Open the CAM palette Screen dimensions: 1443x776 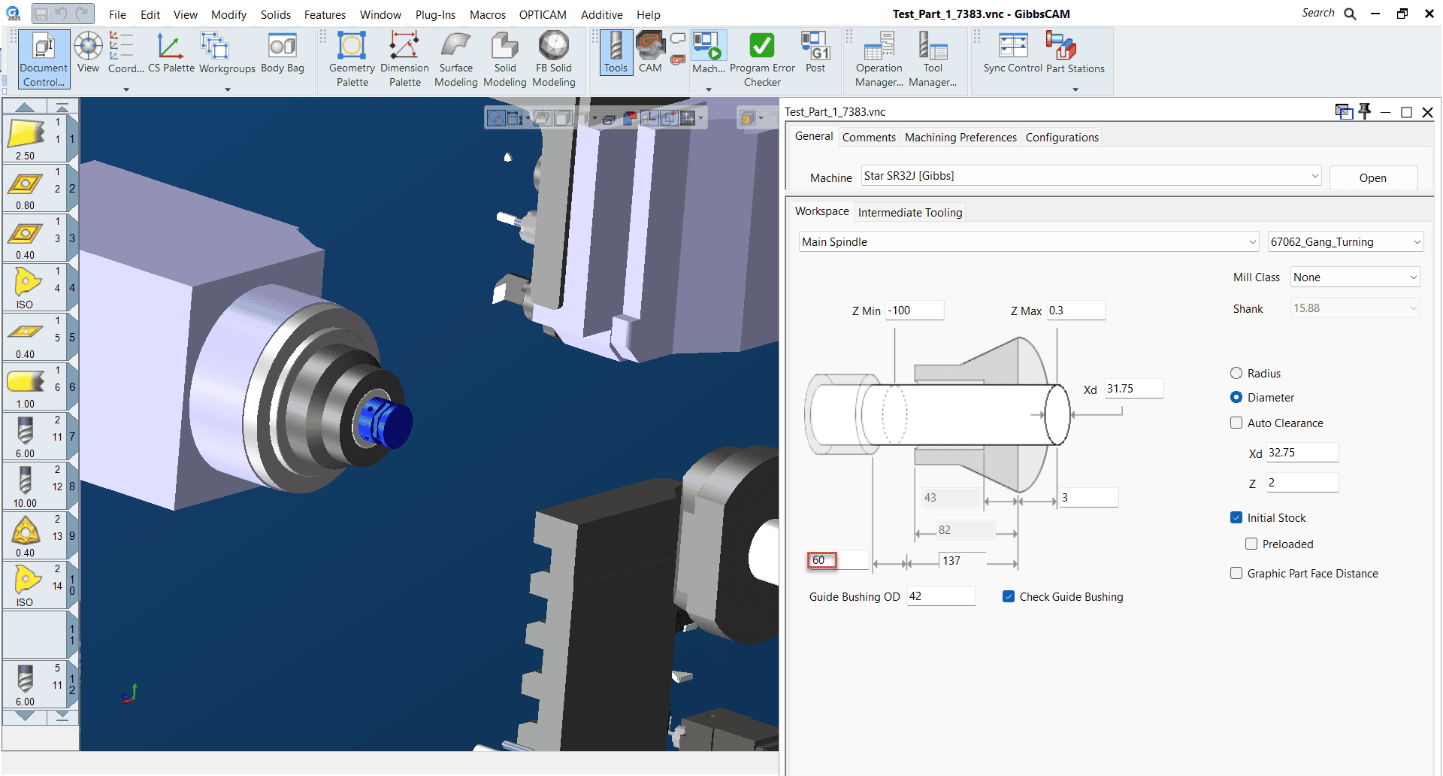650,53
